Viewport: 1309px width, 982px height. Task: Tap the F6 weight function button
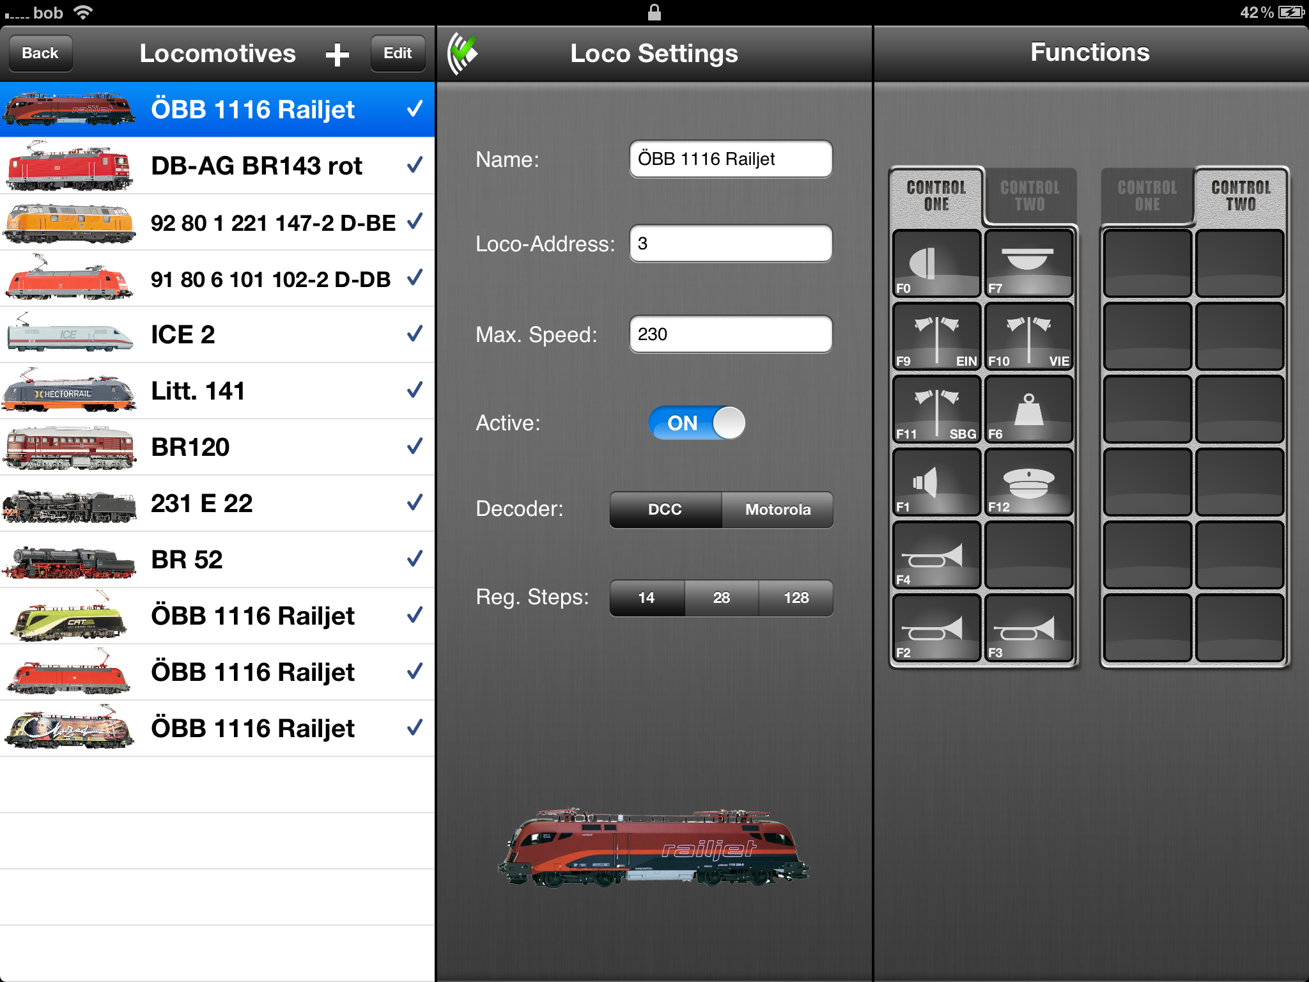coord(1028,409)
